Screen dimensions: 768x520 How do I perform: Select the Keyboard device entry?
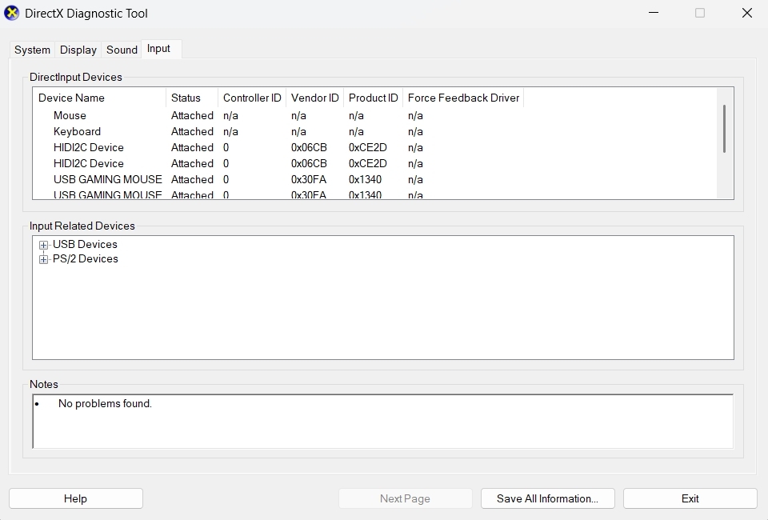(77, 131)
